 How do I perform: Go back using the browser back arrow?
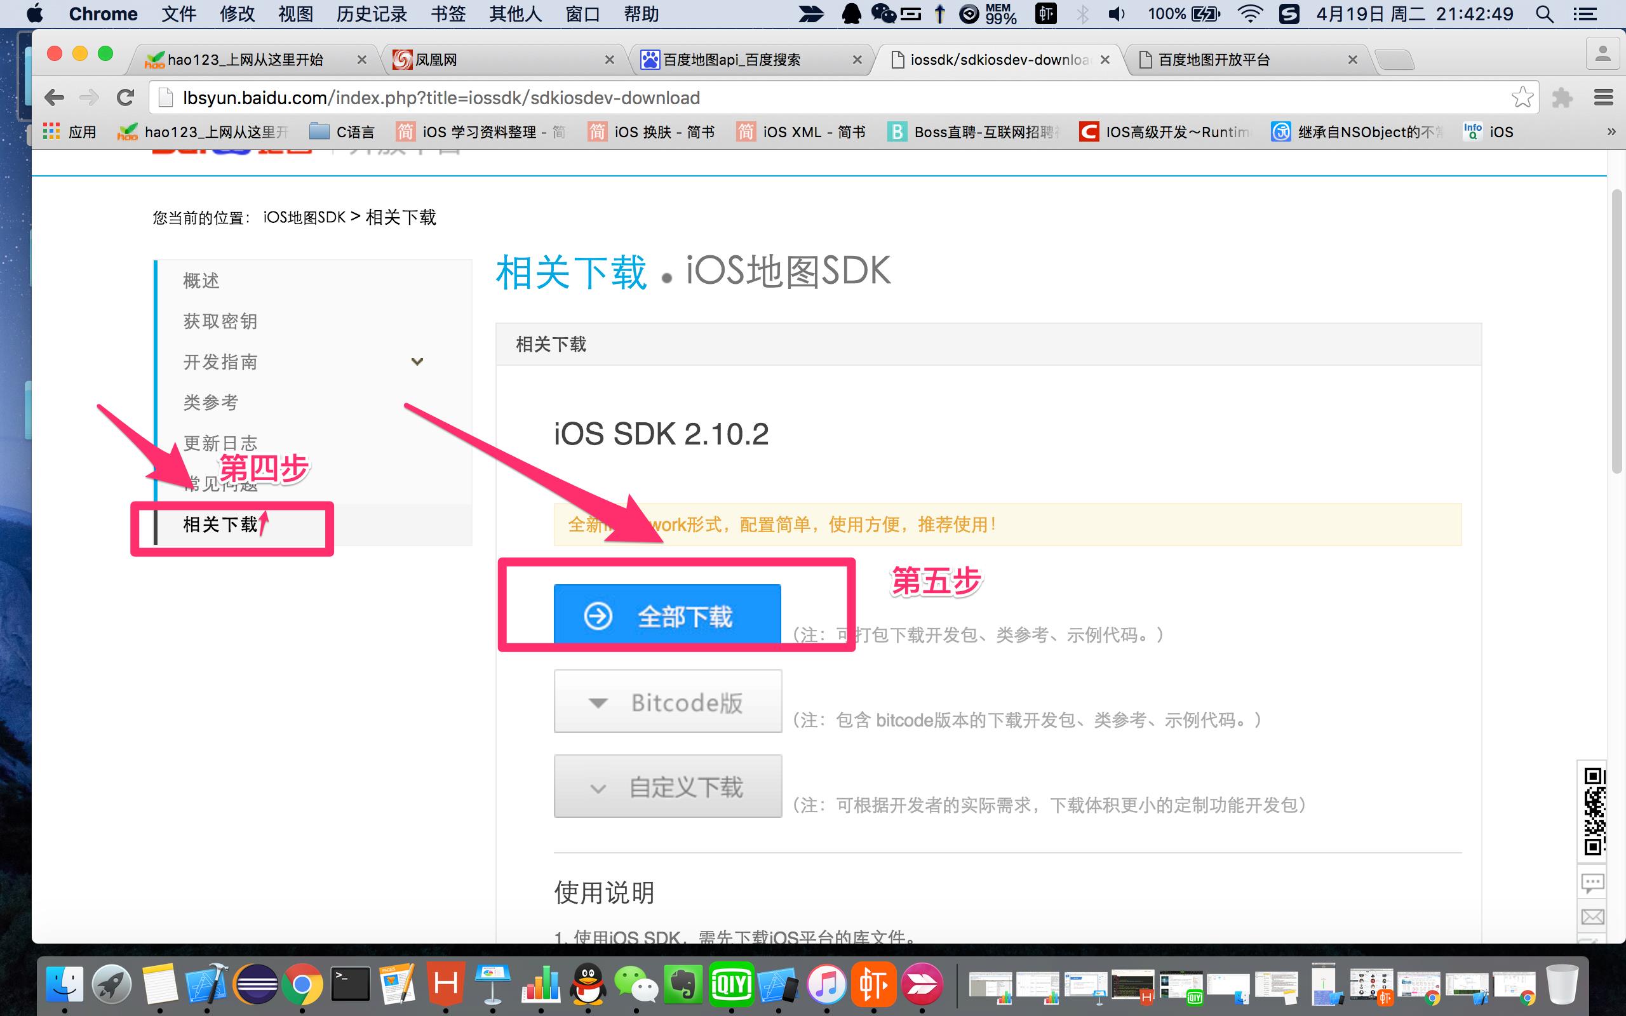coord(55,98)
